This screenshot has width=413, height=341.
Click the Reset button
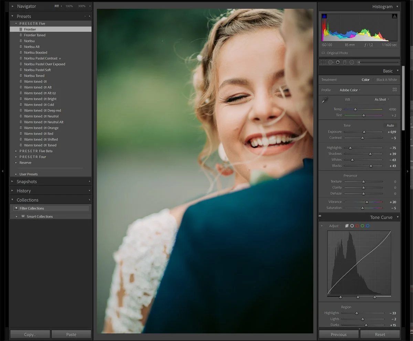coord(380,334)
